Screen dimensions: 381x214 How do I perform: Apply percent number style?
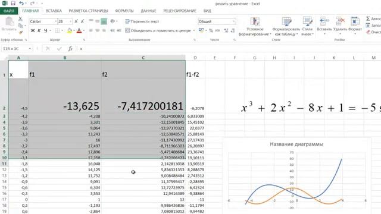[211, 30]
